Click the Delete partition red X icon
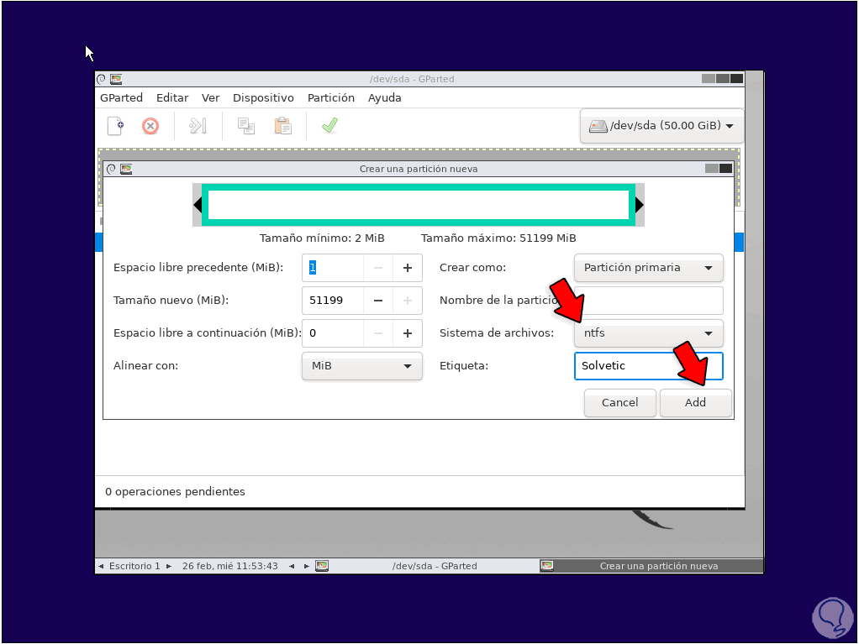This screenshot has height=644, width=859. point(150,126)
